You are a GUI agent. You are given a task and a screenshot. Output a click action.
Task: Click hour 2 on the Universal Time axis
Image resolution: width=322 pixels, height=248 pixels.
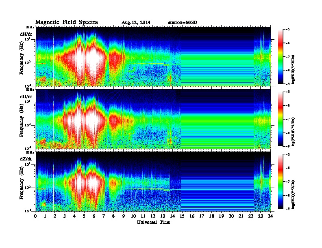(55, 216)
